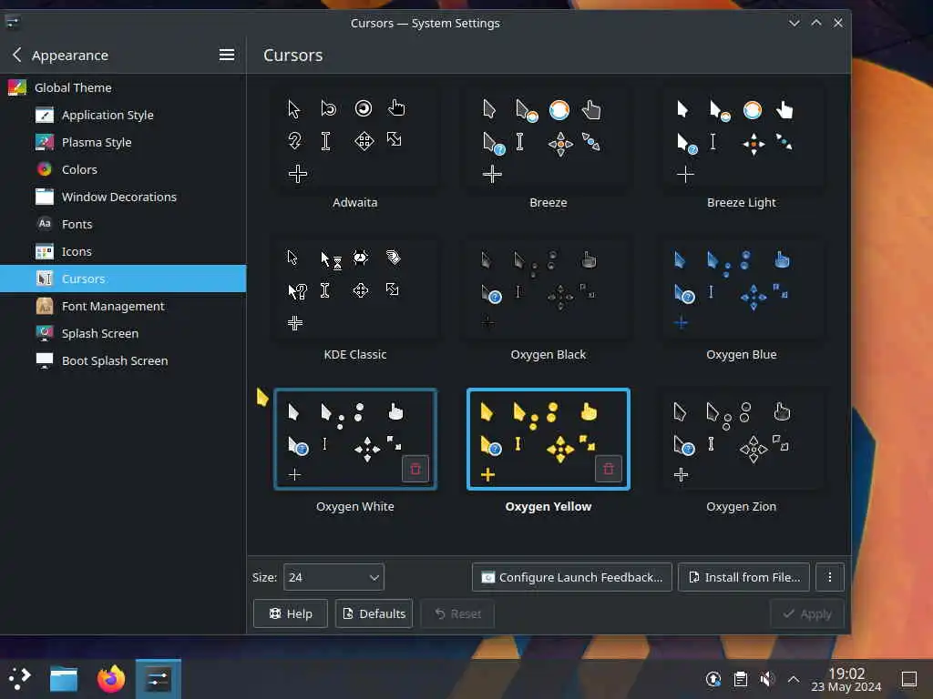Screen dimensions: 933x699
Task: Open the Icons settings page
Action: 123,251
